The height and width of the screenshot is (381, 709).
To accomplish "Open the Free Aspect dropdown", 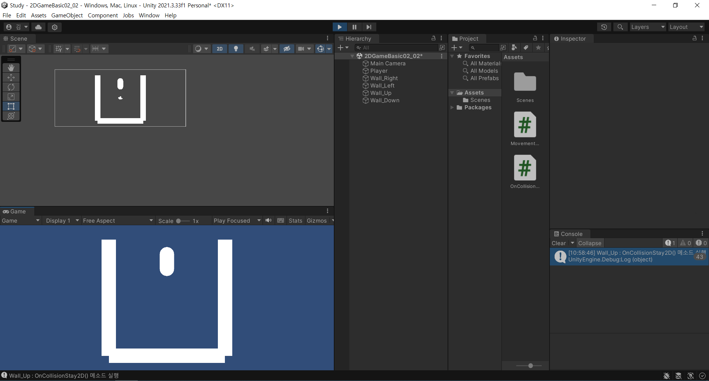I will [x=117, y=220].
